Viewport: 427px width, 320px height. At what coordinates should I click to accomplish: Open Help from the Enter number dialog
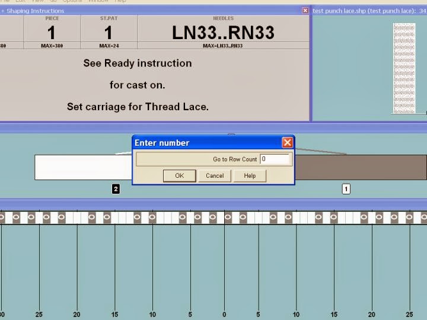pos(250,176)
